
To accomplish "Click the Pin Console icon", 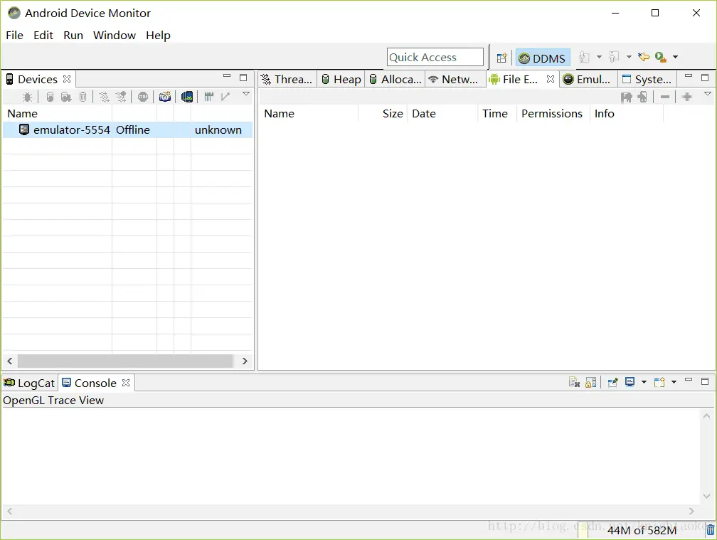I will [x=613, y=382].
